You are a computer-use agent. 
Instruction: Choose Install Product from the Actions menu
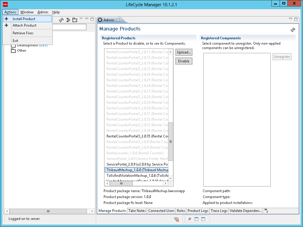click(x=24, y=19)
